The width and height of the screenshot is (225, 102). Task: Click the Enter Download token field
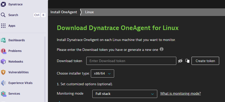[131, 61]
